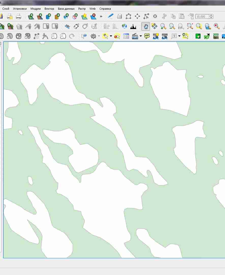
Task: Click the Run Feature Action gear icon
Action: tap(93, 36)
